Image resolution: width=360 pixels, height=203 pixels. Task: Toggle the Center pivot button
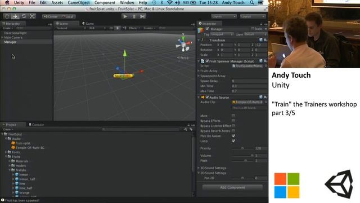coord(51,16)
